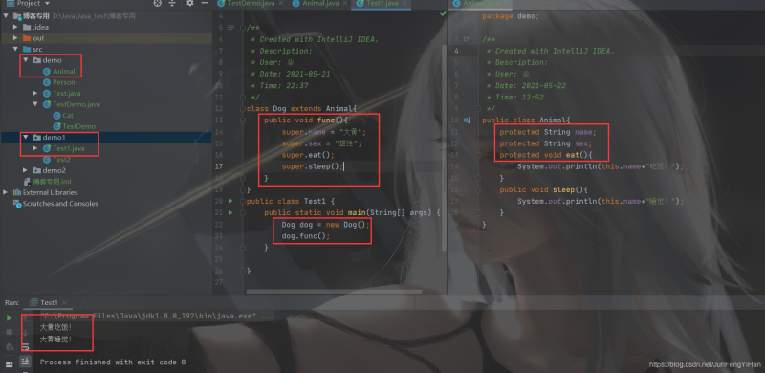The height and width of the screenshot is (373, 765).
Task: Expand the .idea folder
Action: [x=15, y=27]
